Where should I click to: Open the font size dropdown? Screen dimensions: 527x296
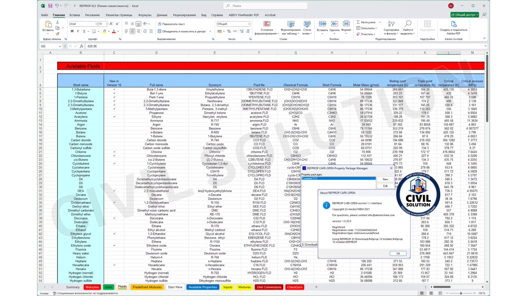(x=106, y=24)
